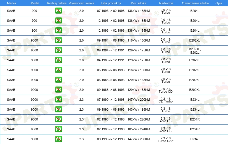Select the date cell 09.1988 -> 08.1993
Screen dimensions: 228x144
pos(111,90)
